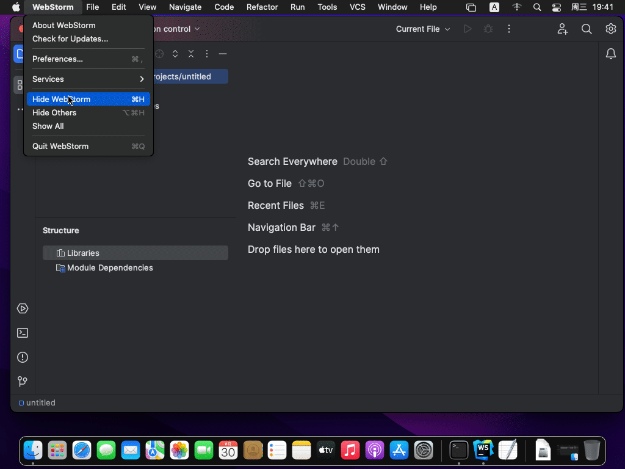The image size is (625, 469).
Task: Hide the Project tool window
Action: point(223,54)
